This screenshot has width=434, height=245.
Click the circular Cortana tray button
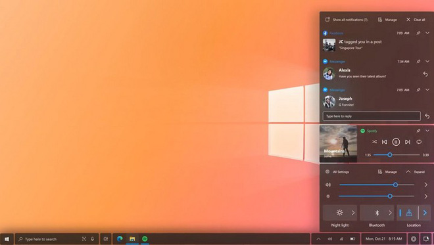(x=413, y=239)
